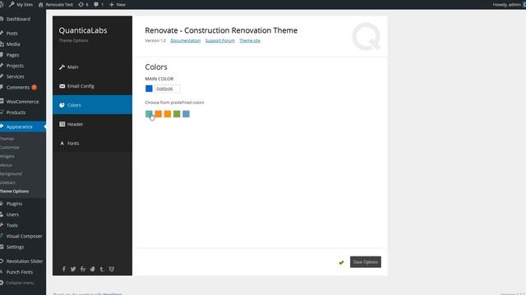
Task: Click the Howdy admin account menu
Action: [x=508, y=5]
